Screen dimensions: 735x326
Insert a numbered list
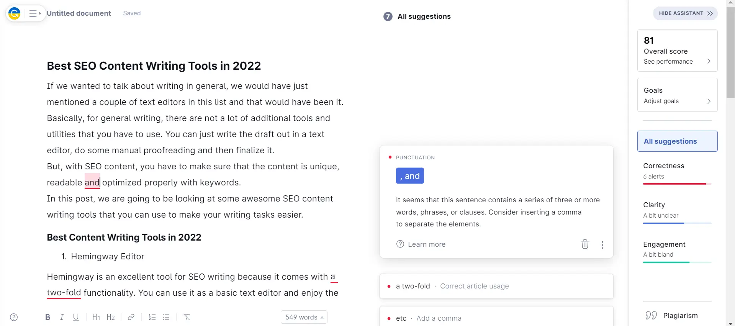tap(152, 317)
